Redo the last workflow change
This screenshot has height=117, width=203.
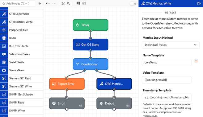pos(54,3)
